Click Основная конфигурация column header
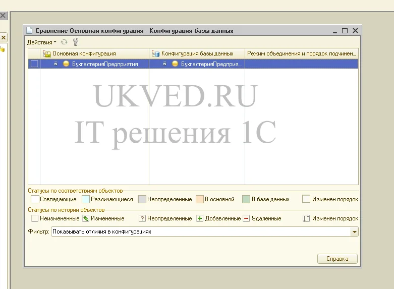394x289 pixels. coord(94,53)
